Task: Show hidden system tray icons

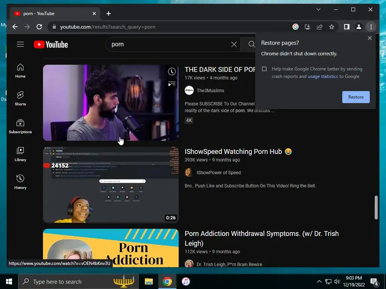Action: point(319,281)
